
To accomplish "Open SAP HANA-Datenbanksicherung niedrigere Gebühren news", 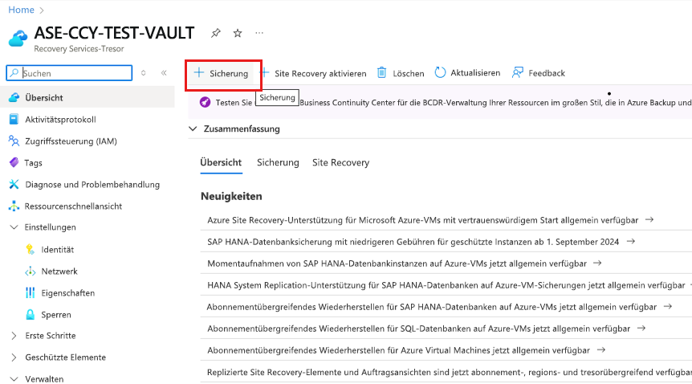I will click(413, 242).
